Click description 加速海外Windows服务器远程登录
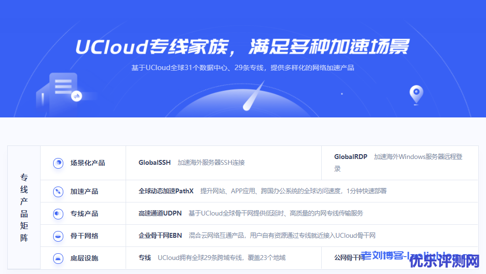 398,163
